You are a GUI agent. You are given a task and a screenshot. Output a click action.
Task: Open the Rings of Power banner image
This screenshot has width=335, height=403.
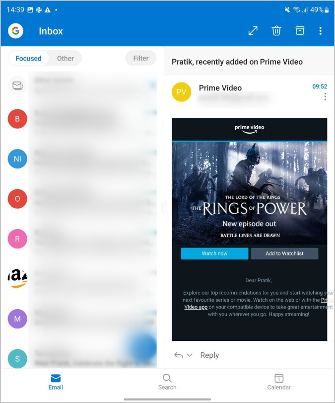(250, 193)
